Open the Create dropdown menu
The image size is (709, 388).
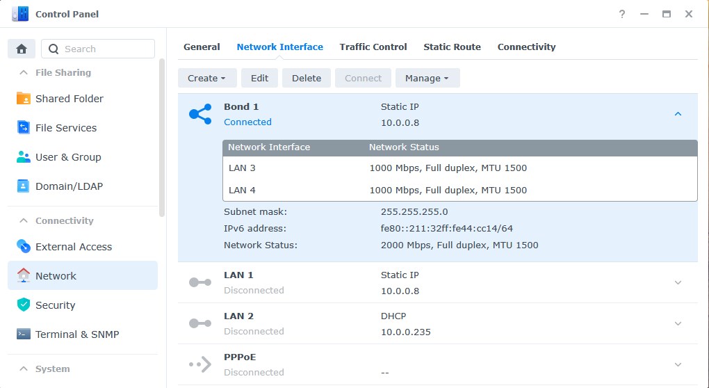(207, 78)
